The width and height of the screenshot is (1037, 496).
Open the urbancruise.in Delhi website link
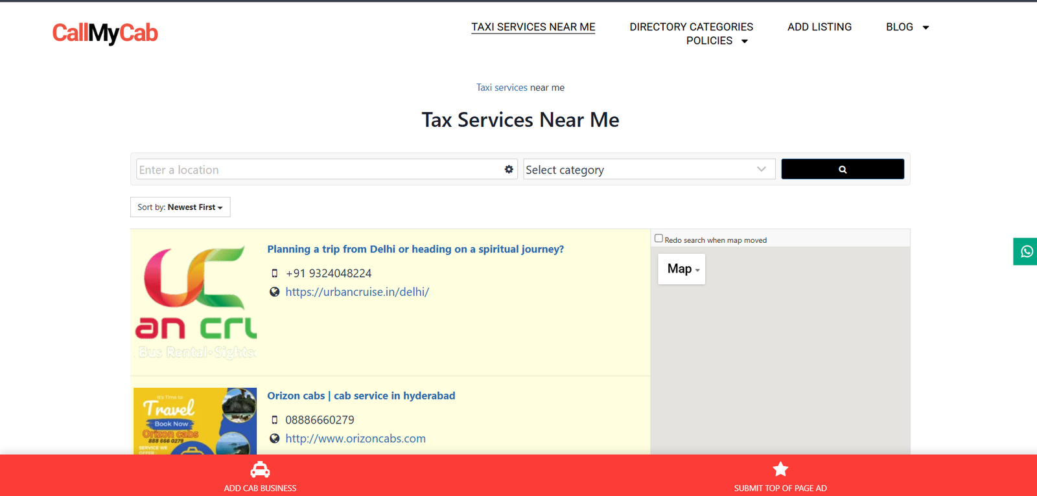click(x=357, y=292)
